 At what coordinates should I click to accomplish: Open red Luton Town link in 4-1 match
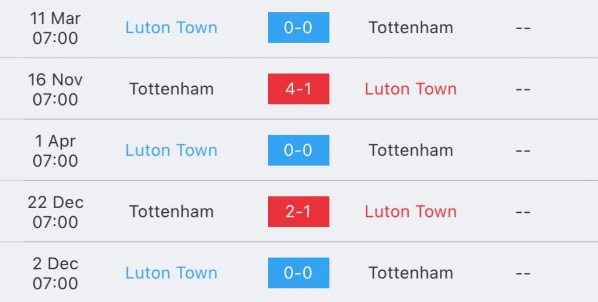(411, 89)
